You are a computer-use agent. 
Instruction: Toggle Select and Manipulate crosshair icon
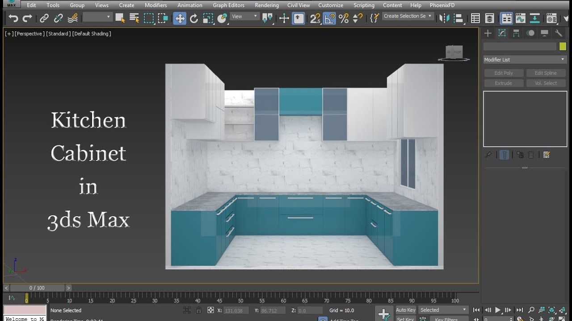284,18
